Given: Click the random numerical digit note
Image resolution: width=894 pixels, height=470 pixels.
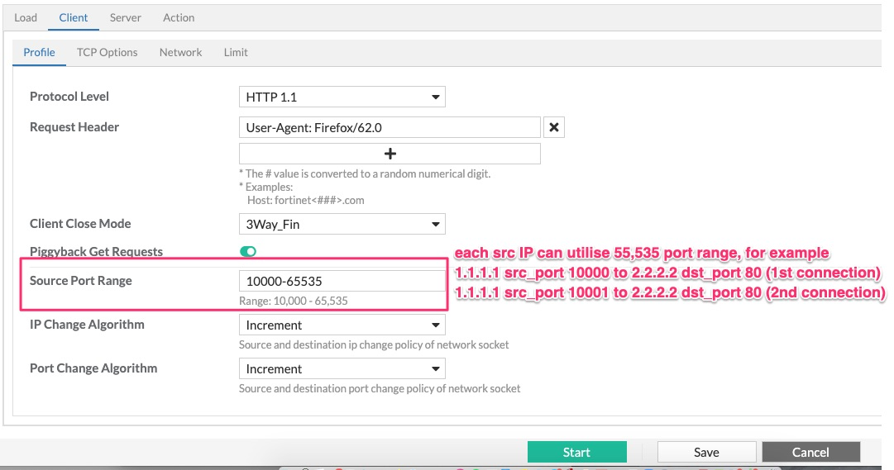Looking at the screenshot, I should [365, 173].
